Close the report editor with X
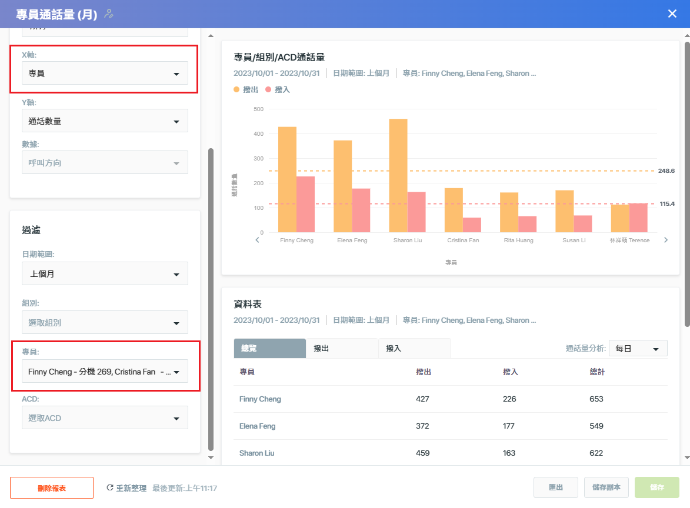The width and height of the screenshot is (690, 508). pyautogui.click(x=672, y=14)
